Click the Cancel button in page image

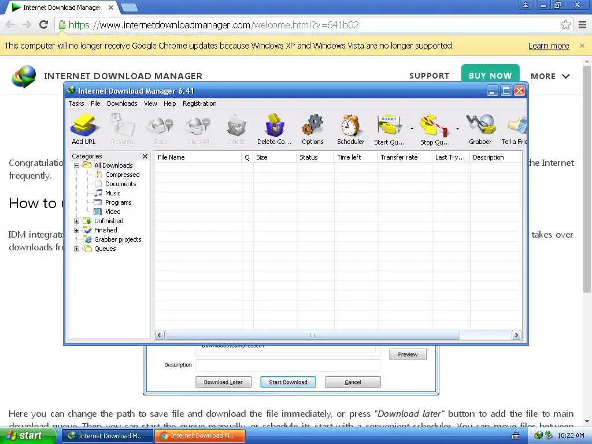click(x=353, y=382)
